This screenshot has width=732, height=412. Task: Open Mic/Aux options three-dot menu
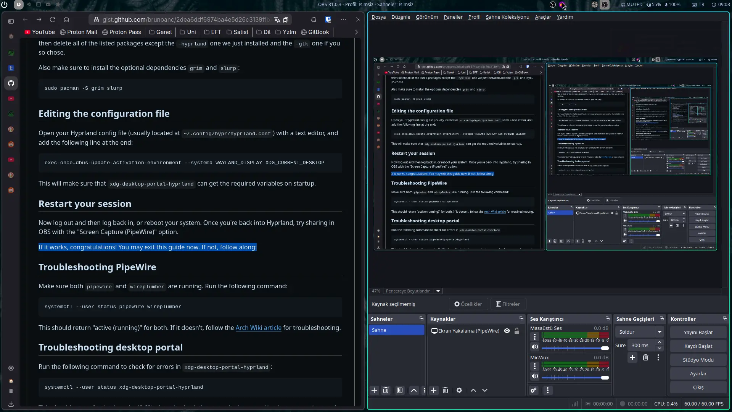pos(535,366)
